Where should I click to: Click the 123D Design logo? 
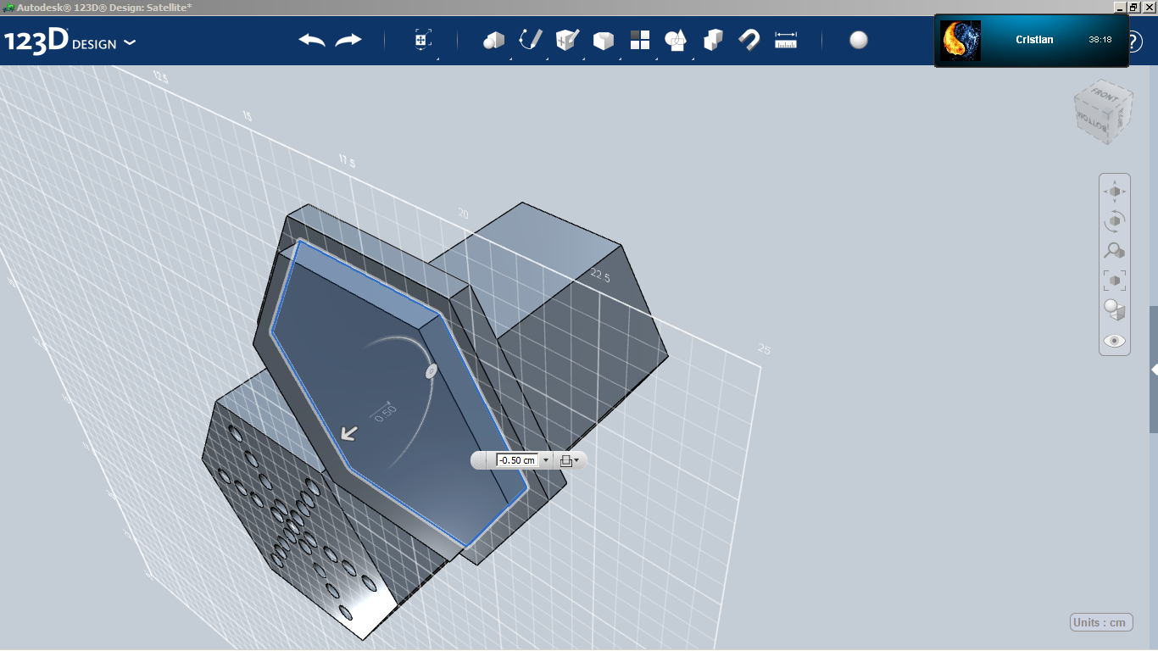click(60, 41)
